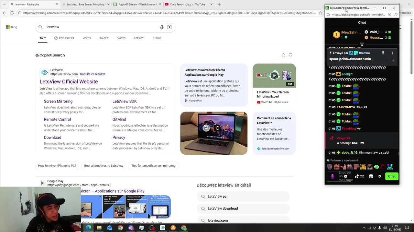The width and height of the screenshot is (414, 232).
Task: Unpin the pinned chat message
Action: 383,53
